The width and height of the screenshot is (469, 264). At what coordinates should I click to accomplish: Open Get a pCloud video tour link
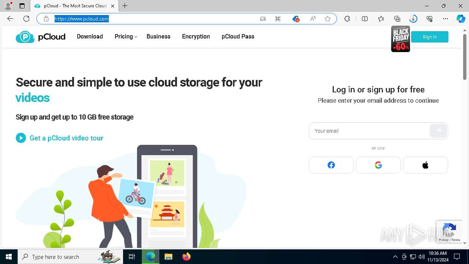(66, 138)
